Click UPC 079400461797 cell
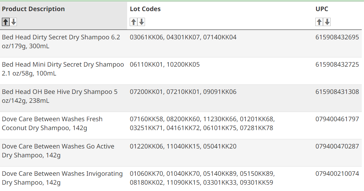This screenshot has height=191, width=364. [x=337, y=119]
